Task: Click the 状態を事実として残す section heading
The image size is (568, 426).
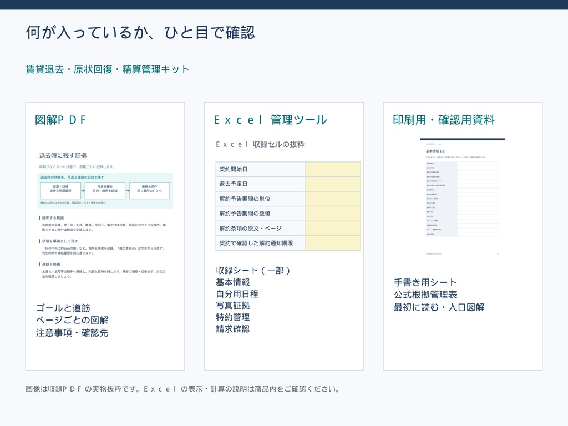Action: tap(59, 241)
